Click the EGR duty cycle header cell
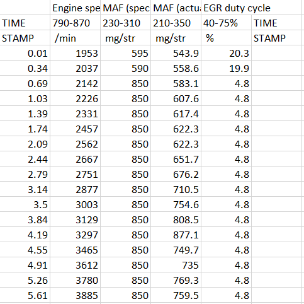 226,8
